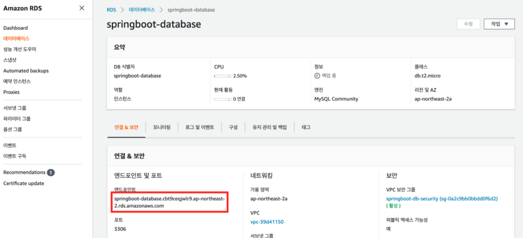Screen dimensions: 523x238
Task: Open 예약 인스턴스 in sidebar
Action: coord(17,81)
